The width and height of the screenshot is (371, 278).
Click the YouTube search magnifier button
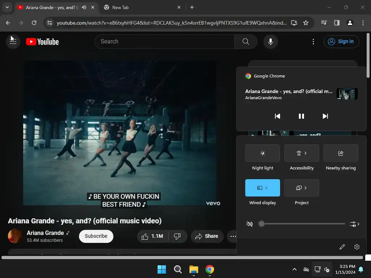point(246,42)
